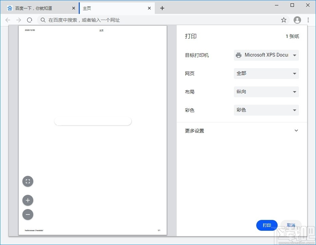Click the bookmark star icon
Viewport: 316px width, 245px height.
coord(283,20)
